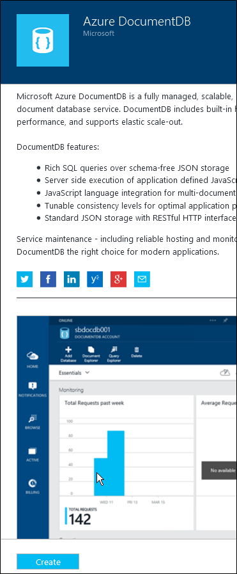Click the 'Standard JSON storage' bullet line
Image resolution: width=237 pixels, height=574 pixels.
141,218
